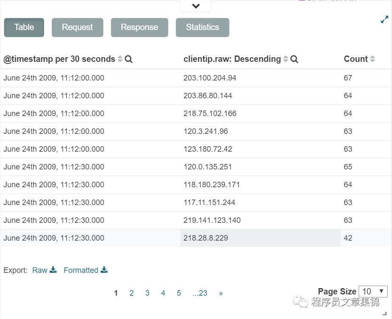Viewport: 392px width, 319px height.
Task: Jump to last page 23
Action: coord(200,293)
